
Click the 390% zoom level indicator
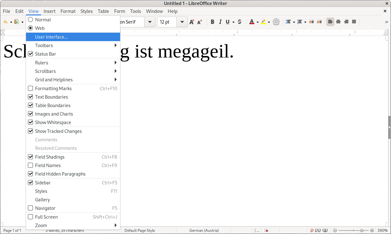coord(382,230)
